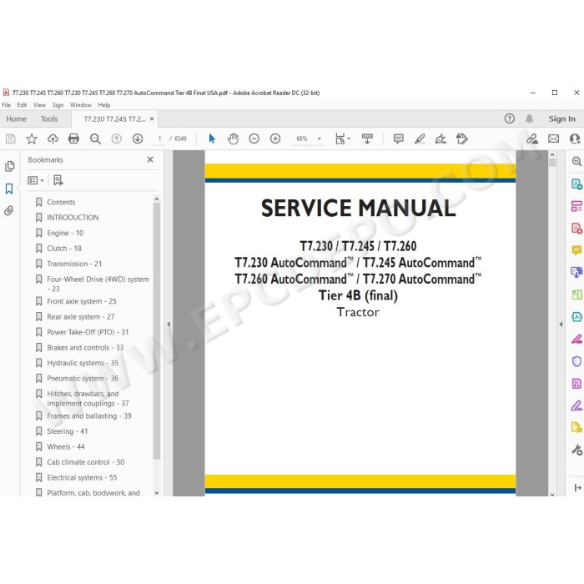
Task: Click the Save file icon
Action: 10,139
